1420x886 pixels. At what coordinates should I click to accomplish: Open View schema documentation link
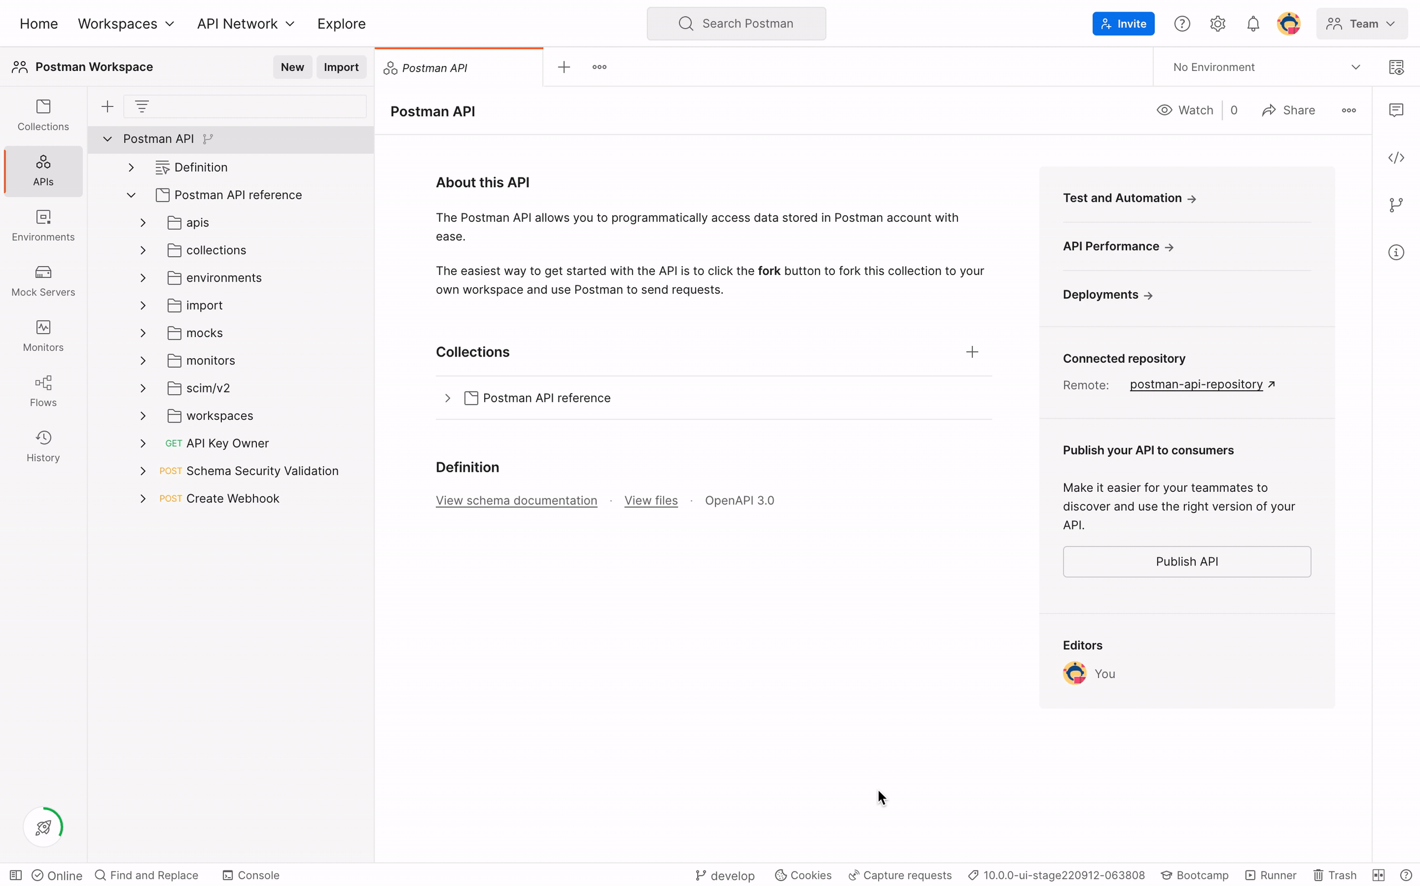point(516,501)
